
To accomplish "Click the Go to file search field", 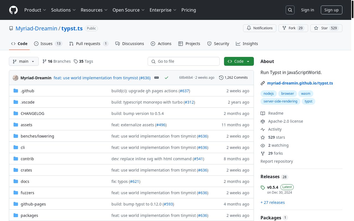I will pyautogui.click(x=184, y=61).
